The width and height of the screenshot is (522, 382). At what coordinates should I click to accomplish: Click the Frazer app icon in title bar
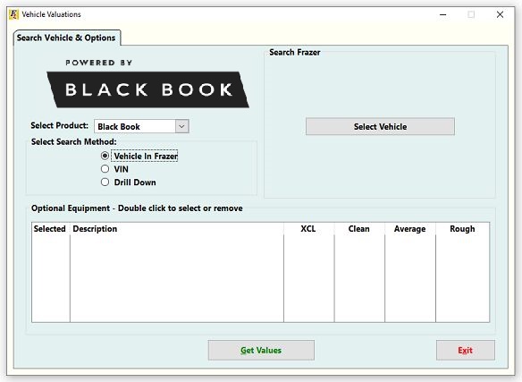(x=13, y=14)
